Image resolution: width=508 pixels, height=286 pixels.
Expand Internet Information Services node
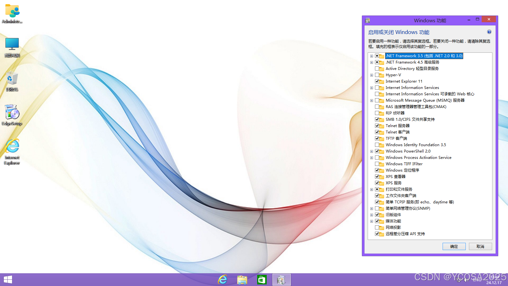coord(371,88)
